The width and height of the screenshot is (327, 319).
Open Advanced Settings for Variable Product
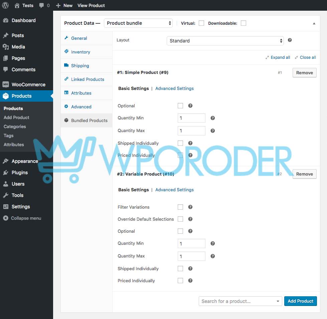[x=175, y=190]
